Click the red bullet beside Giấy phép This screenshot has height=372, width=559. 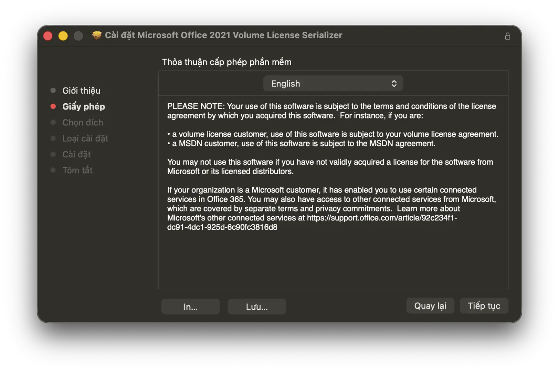[53, 106]
